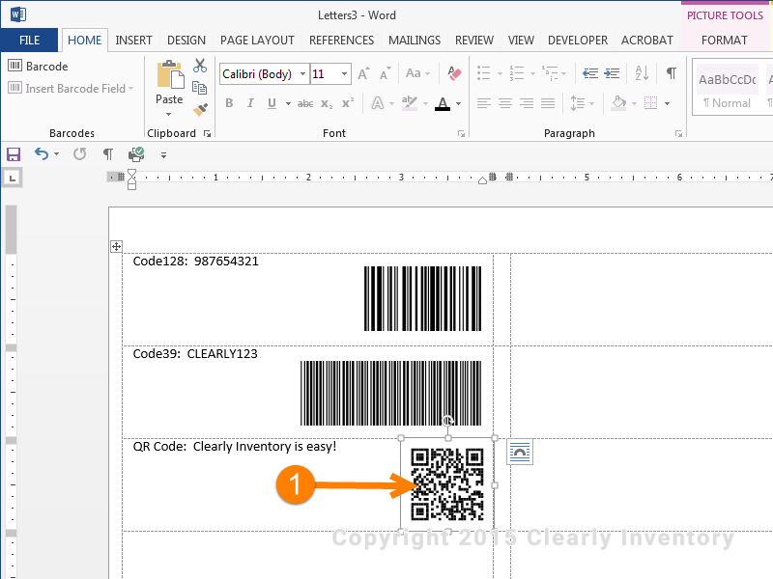
Task: Align text to the right
Action: [527, 103]
